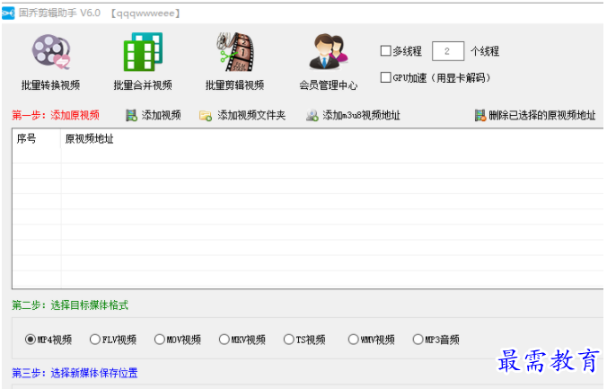
Task: Click the 第三步：选择新媒体保存位置 label
Action: click(x=75, y=373)
